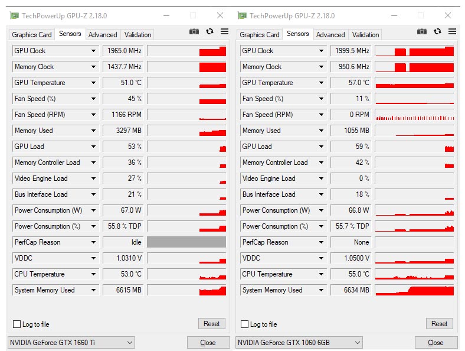The image size is (465, 351).
Task: Expand the Memory Used dropdown in the left window
Action: tap(93, 131)
